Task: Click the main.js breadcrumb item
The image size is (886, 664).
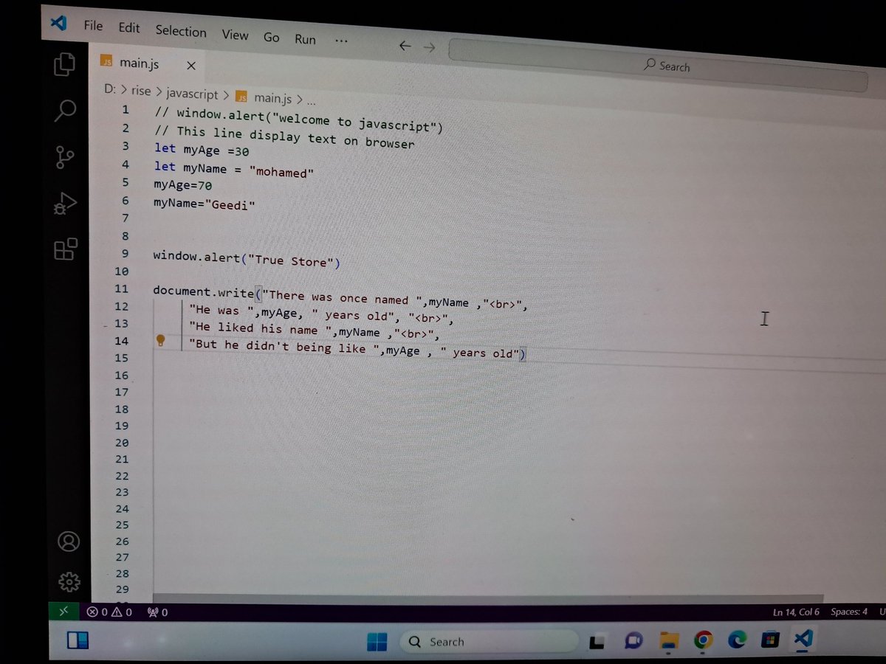Action: pyautogui.click(x=264, y=97)
